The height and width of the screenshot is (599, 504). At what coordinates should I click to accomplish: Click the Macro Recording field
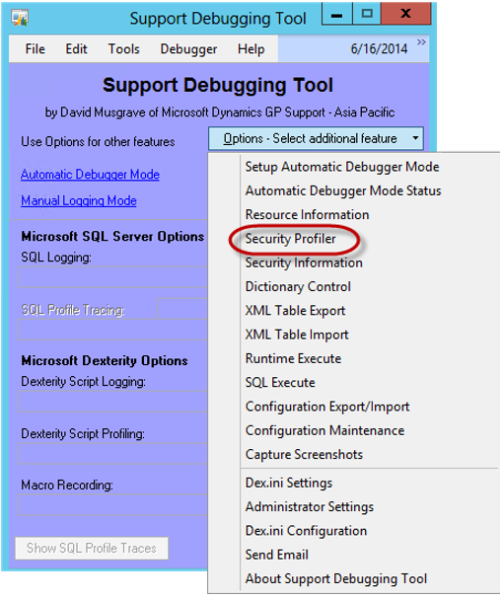point(112,504)
